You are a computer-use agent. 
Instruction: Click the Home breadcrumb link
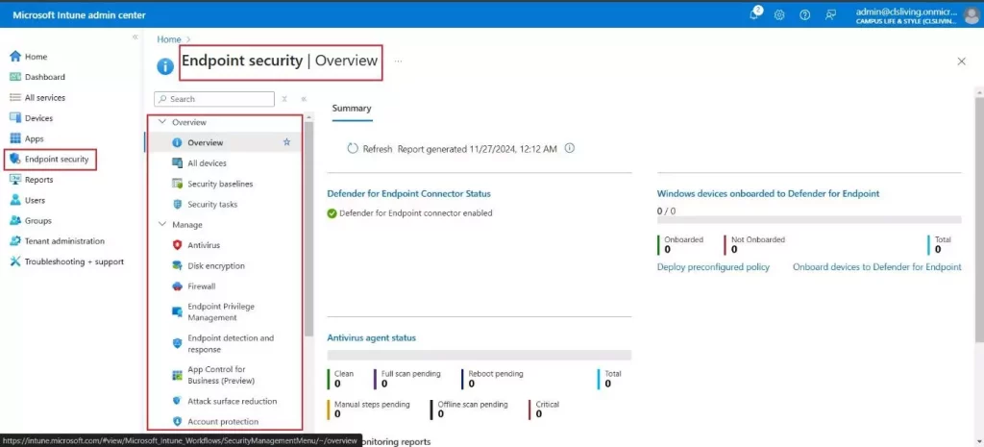tap(168, 39)
